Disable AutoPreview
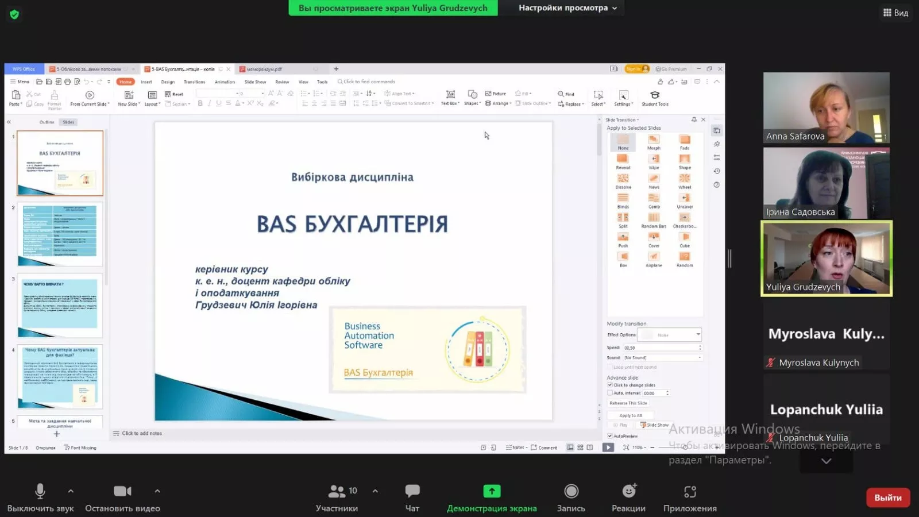The width and height of the screenshot is (919, 517). [610, 436]
